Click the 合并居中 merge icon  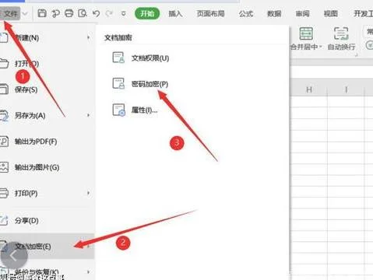coord(306,33)
